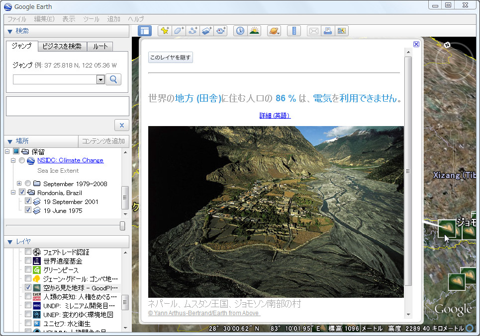Select the ruler tool
This screenshot has width=480, height=336.
(x=294, y=31)
